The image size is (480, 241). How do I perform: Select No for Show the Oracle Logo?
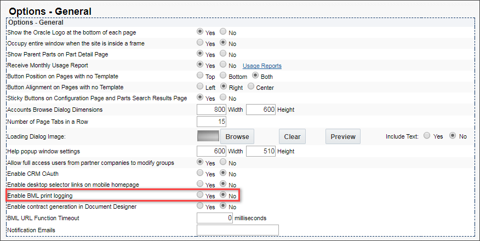pyautogui.click(x=224, y=32)
